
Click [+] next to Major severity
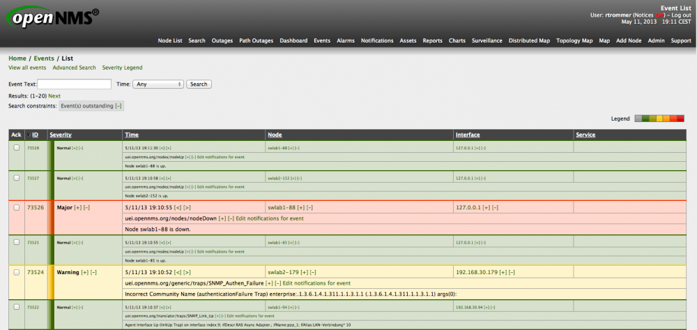point(78,207)
